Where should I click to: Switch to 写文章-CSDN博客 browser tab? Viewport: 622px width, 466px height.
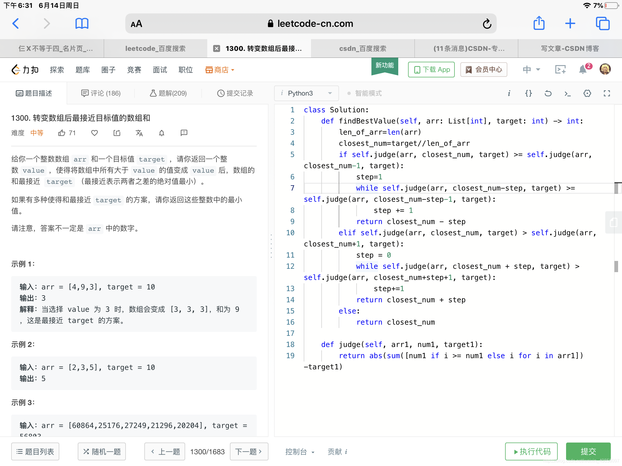point(570,49)
